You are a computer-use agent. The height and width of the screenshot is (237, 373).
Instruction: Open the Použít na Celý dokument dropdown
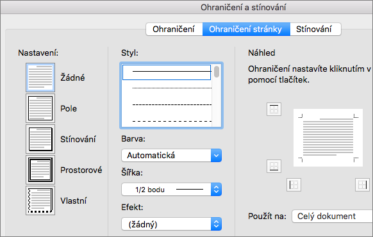(x=333, y=217)
